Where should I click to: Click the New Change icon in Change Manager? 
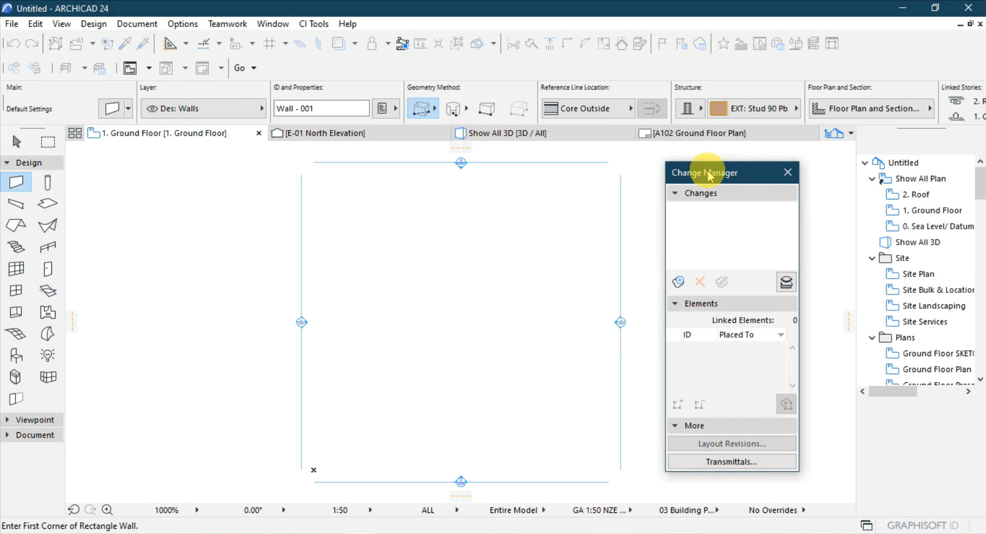(x=678, y=282)
